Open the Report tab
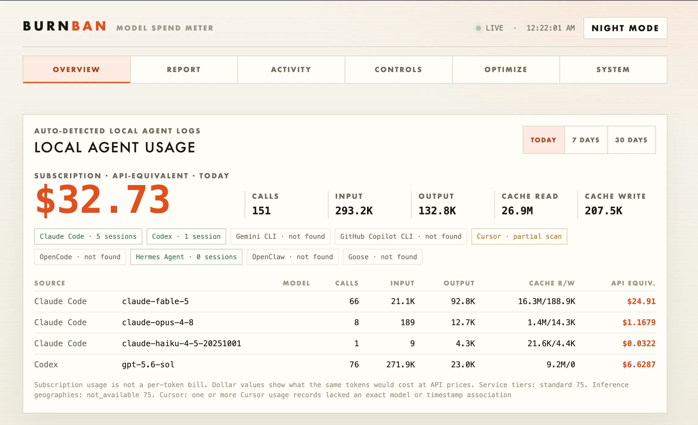The height and width of the screenshot is (425, 698). coord(184,70)
